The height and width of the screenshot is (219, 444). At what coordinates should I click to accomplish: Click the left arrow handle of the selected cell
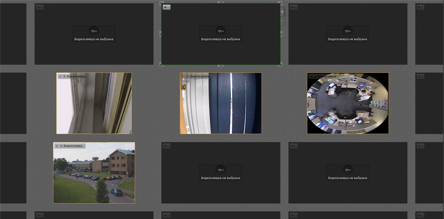[160, 33]
